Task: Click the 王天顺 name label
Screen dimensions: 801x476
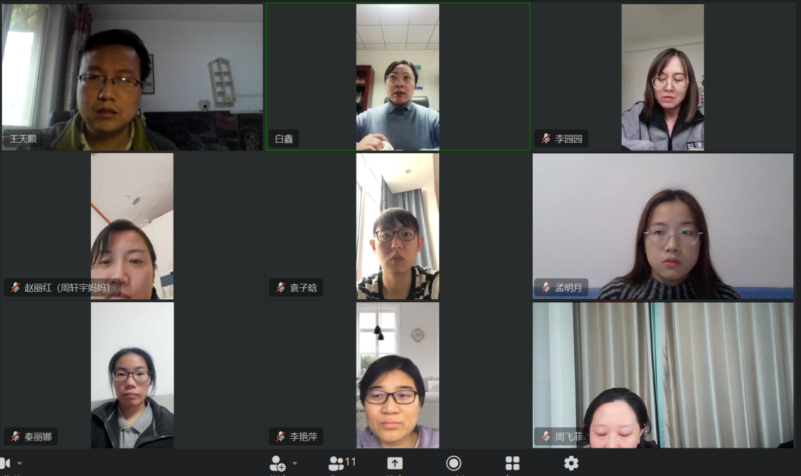Action: coord(23,139)
